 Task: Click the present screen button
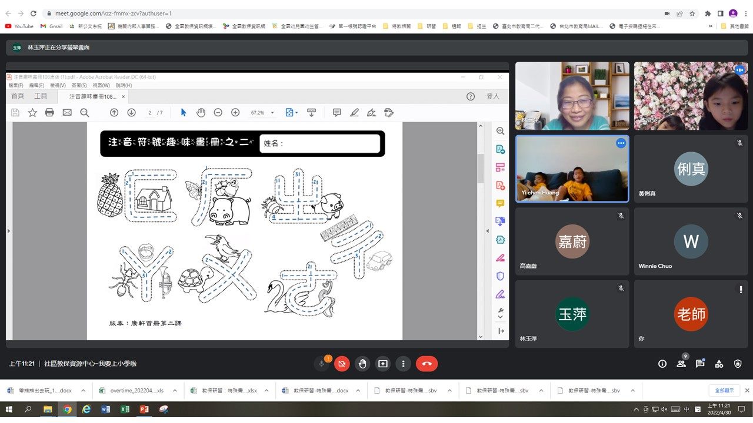383,364
